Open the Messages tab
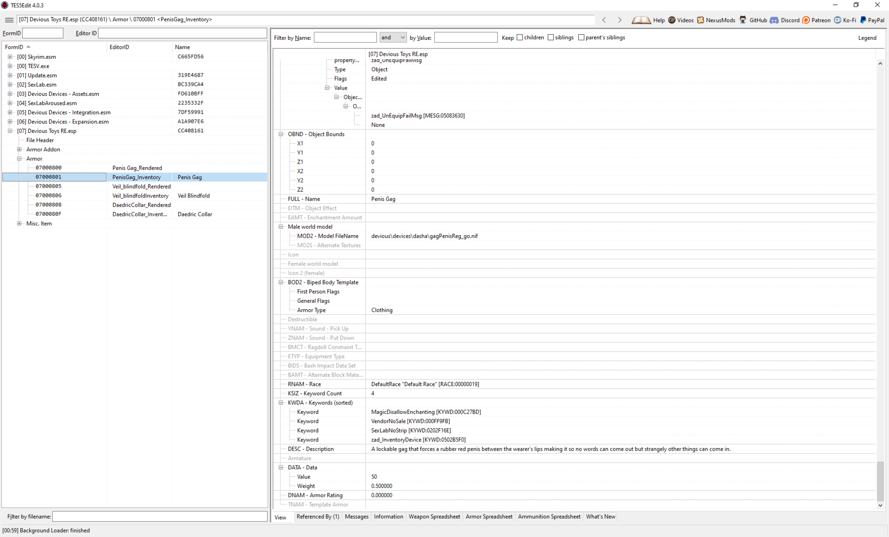 click(x=357, y=517)
